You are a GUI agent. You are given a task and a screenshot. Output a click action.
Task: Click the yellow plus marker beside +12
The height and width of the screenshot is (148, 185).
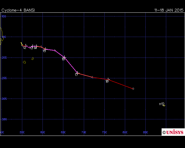click(x=164, y=106)
